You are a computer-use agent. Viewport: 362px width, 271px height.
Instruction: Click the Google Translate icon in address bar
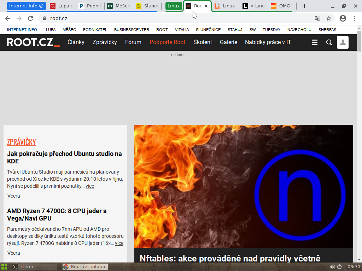tap(317, 18)
